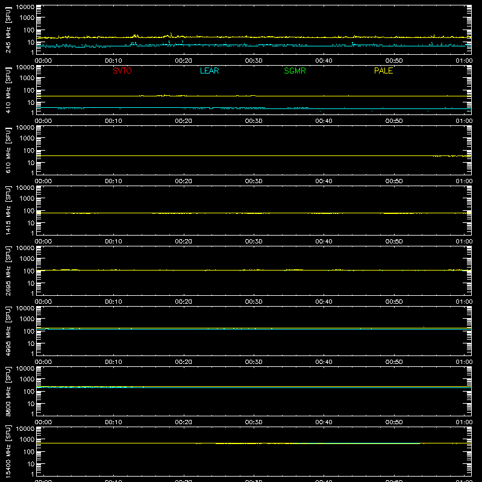Click 00:30 tick label below 8800 MHz plot
The width and height of the screenshot is (482, 482).
point(254,422)
